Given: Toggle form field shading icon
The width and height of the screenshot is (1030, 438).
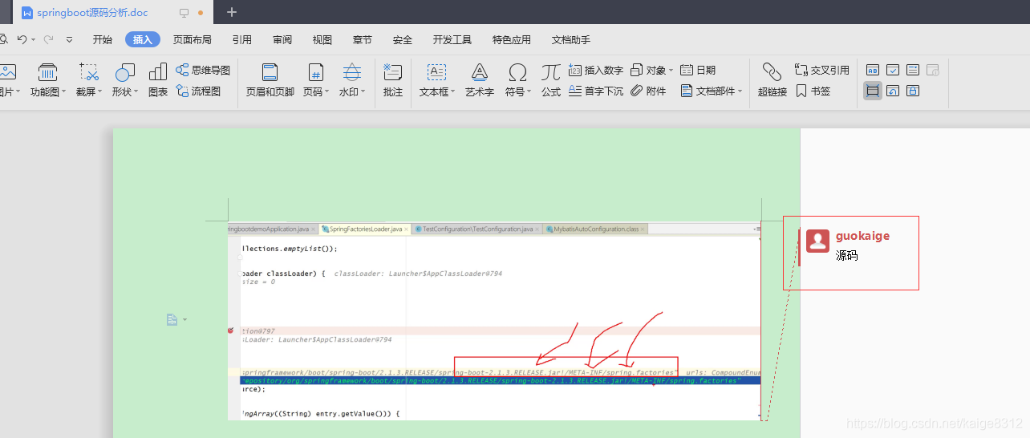Looking at the screenshot, I should coord(873,91).
